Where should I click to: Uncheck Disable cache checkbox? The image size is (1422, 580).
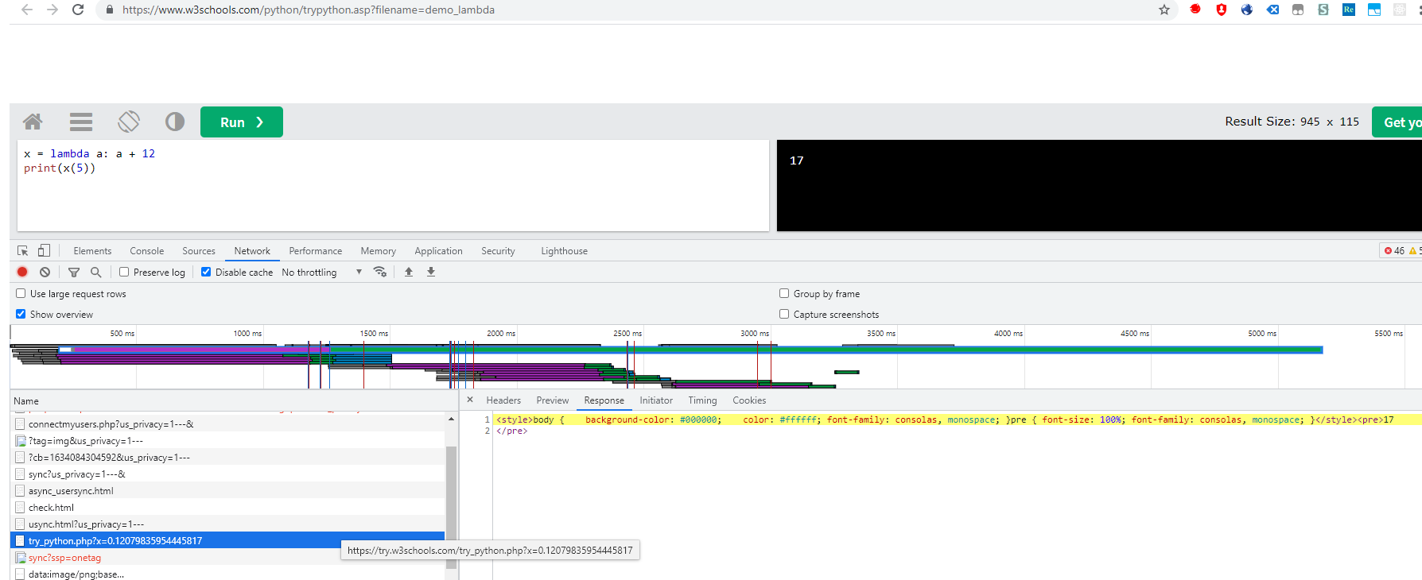point(206,272)
